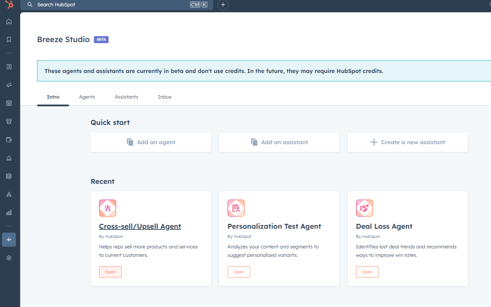Open the Inbox tab
The image size is (491, 307).
(165, 97)
